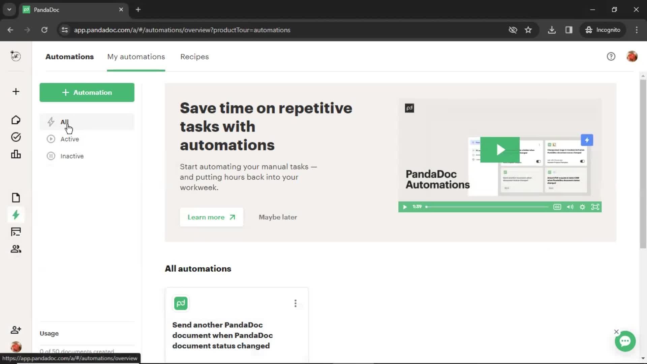Select the Documents icon in sidebar
Screen dimensions: 647x364
pos(16,197)
